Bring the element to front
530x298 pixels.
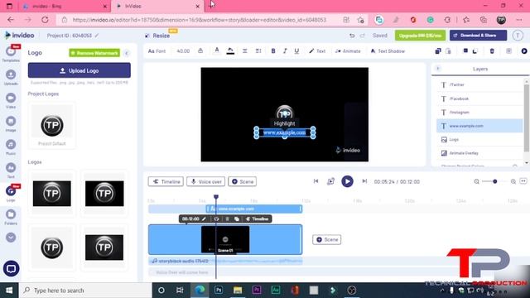click(465, 51)
